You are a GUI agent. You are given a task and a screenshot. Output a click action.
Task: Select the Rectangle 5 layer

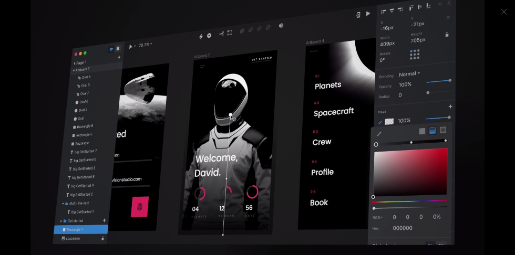[82, 135]
